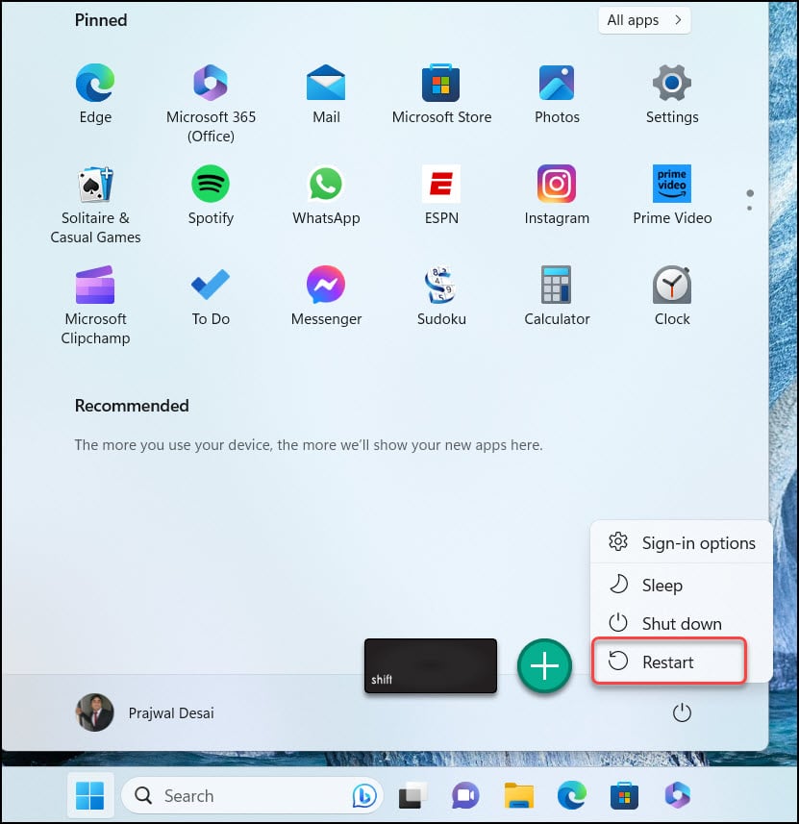Click the Windows Start button on the taskbar

click(89, 795)
